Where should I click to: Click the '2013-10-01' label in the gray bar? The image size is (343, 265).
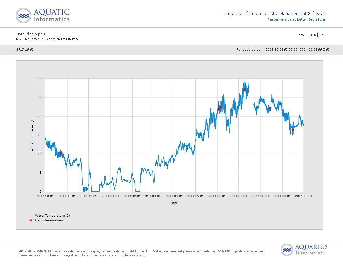pos(25,50)
